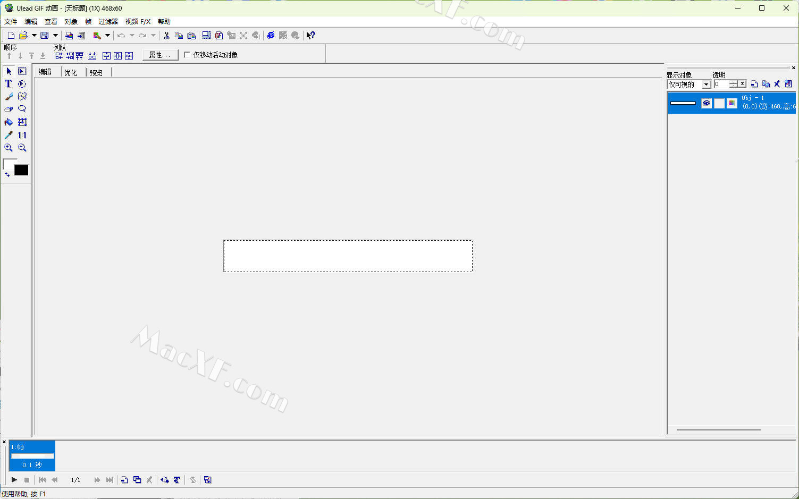Select the Zoom In magnifier tool
Image resolution: width=799 pixels, height=499 pixels.
point(9,148)
